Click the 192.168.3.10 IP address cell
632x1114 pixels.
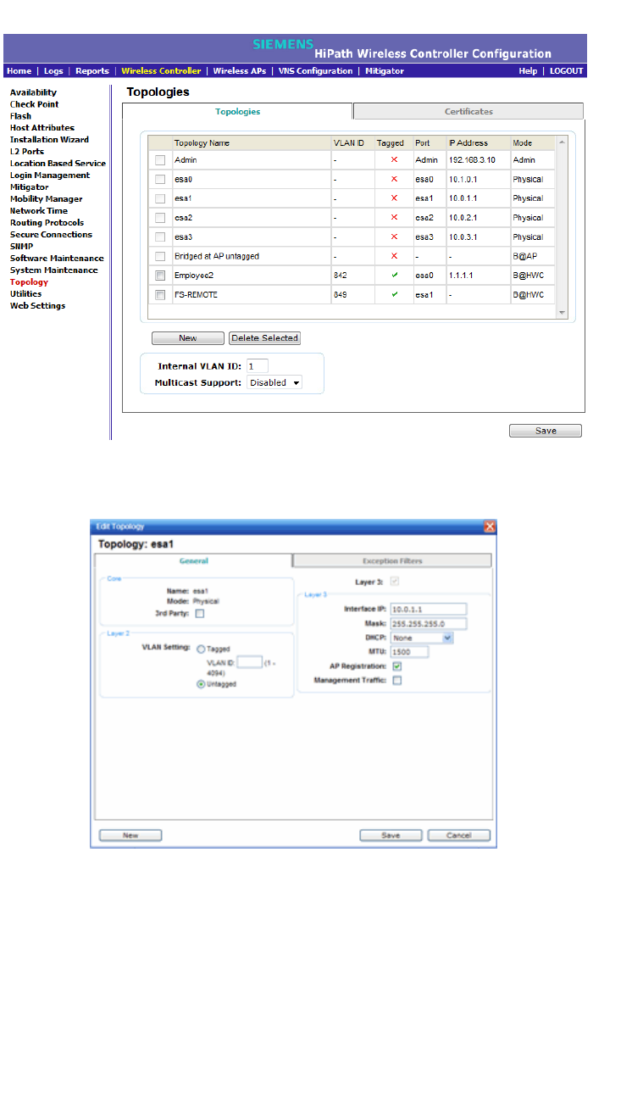478,159
